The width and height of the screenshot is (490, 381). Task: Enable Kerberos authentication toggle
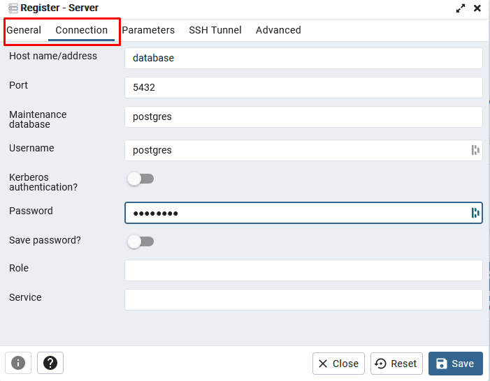[x=140, y=179]
